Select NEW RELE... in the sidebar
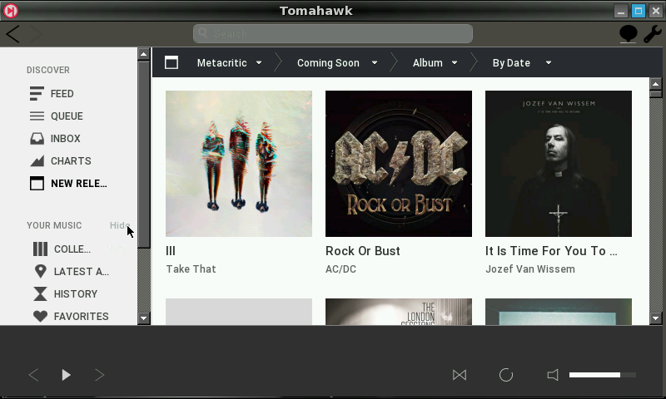 [x=78, y=183]
